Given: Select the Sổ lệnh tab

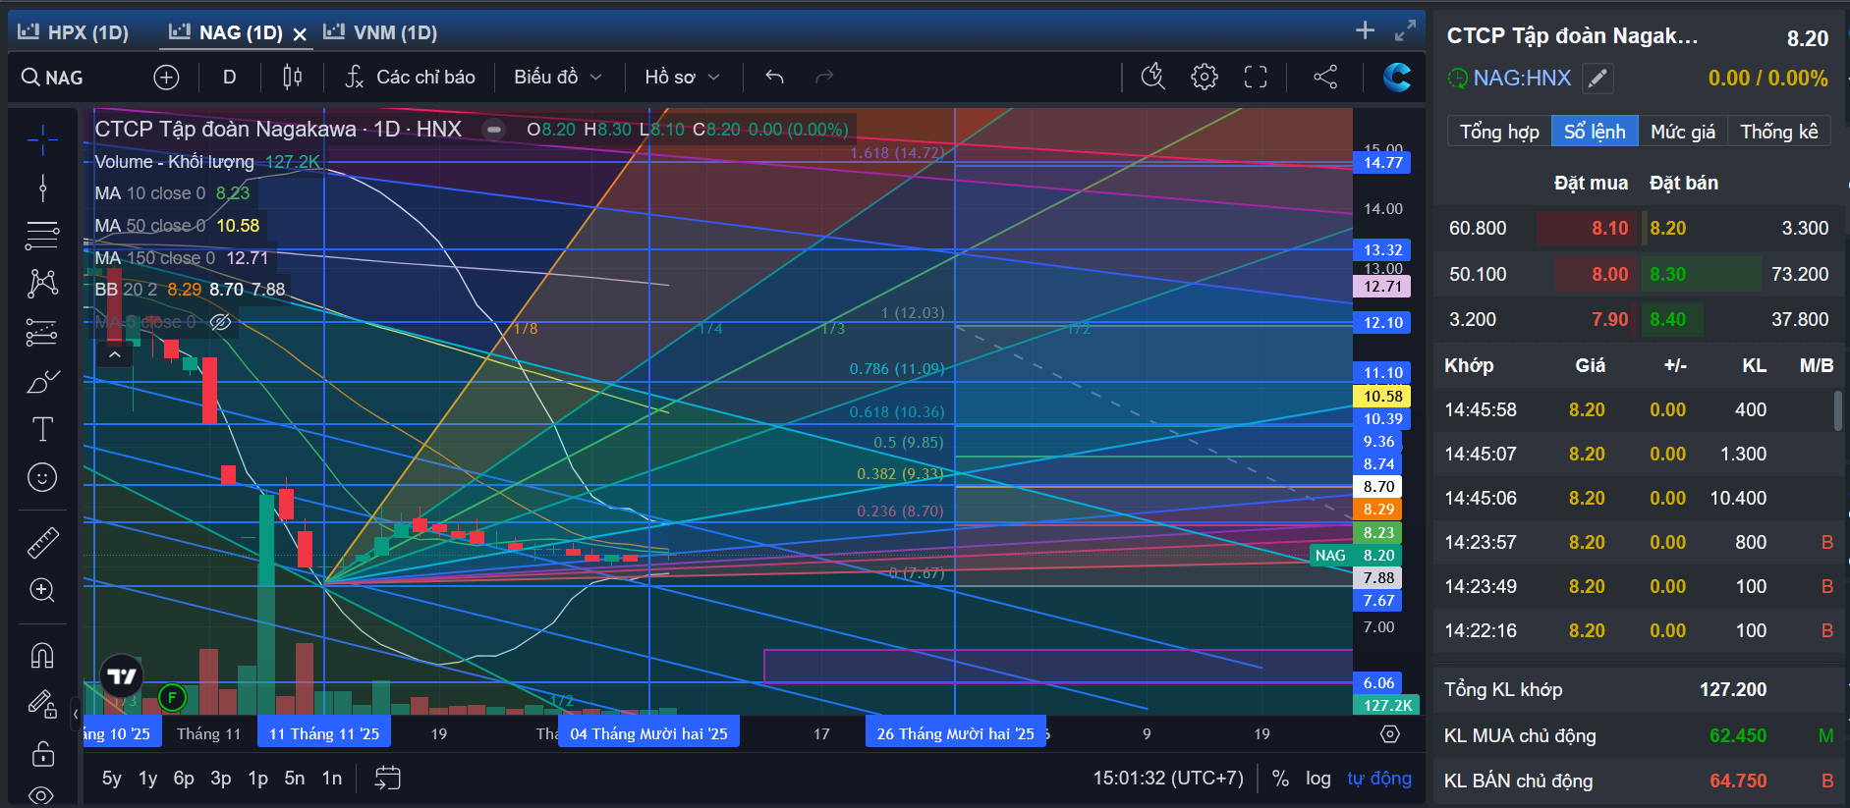Looking at the screenshot, I should click(1595, 132).
